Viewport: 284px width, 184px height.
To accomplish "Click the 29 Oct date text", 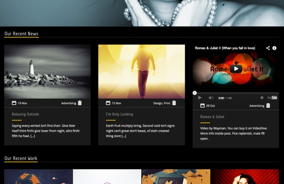I will click(211, 106).
